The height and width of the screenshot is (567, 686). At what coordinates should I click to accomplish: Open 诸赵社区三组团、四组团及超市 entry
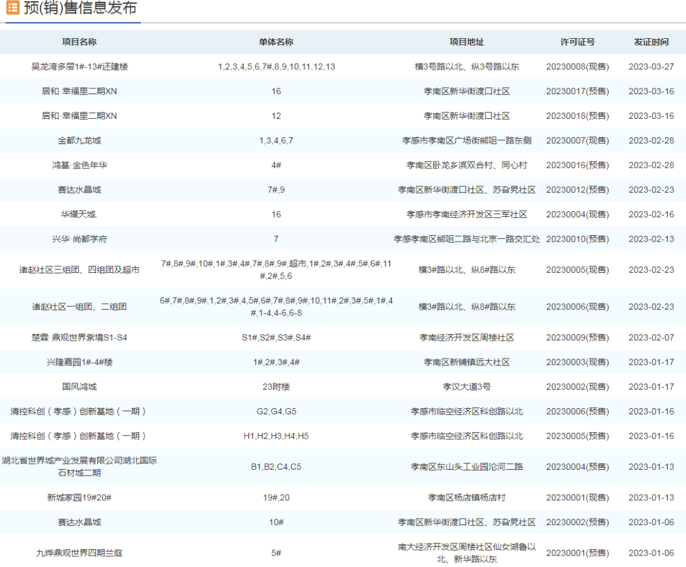pyautogui.click(x=79, y=270)
